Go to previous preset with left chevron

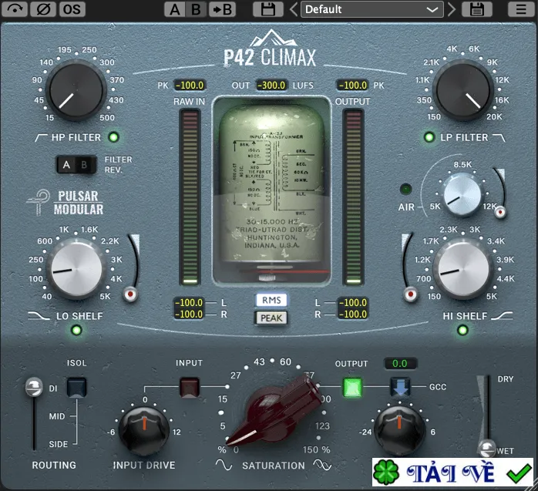point(294,9)
